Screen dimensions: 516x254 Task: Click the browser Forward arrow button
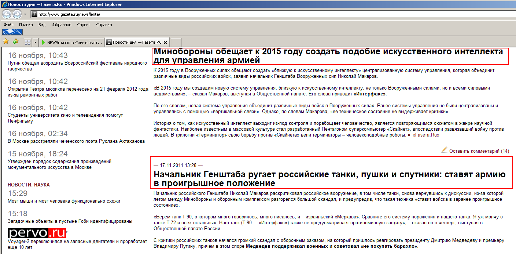pos(17,14)
